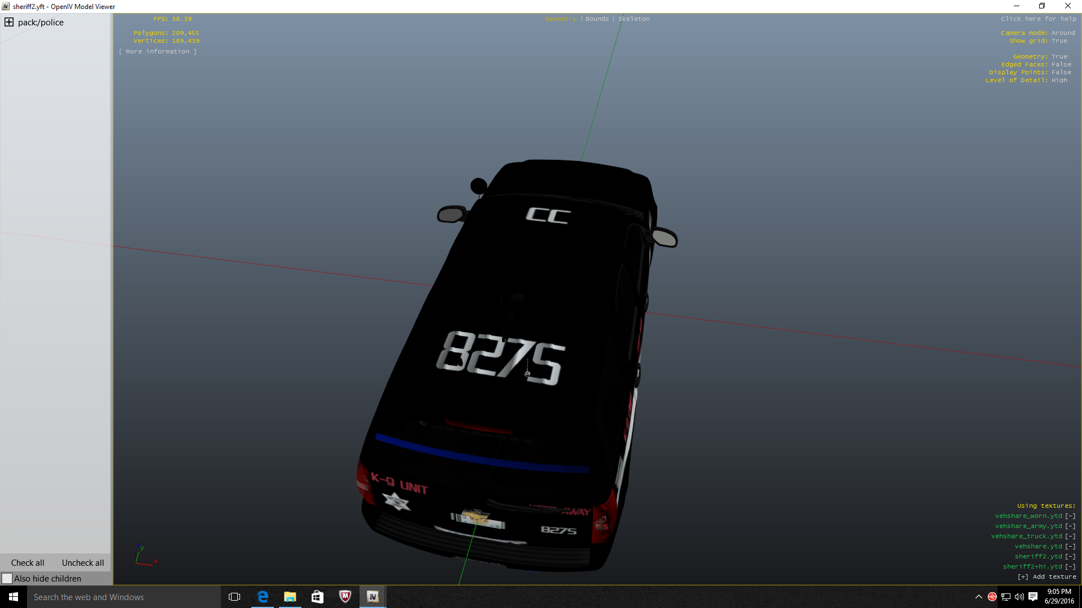Open the volume speaker tray icon
The width and height of the screenshot is (1082, 608).
[x=1019, y=597]
